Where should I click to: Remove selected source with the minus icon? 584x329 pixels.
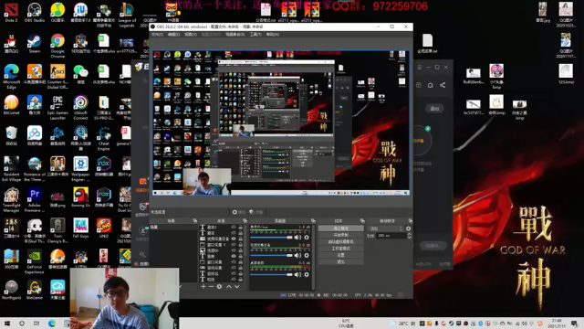point(211,286)
